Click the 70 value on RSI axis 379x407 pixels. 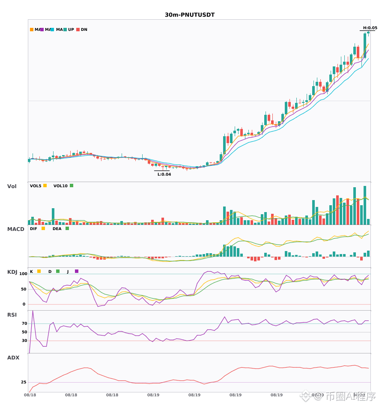[x=24, y=323]
